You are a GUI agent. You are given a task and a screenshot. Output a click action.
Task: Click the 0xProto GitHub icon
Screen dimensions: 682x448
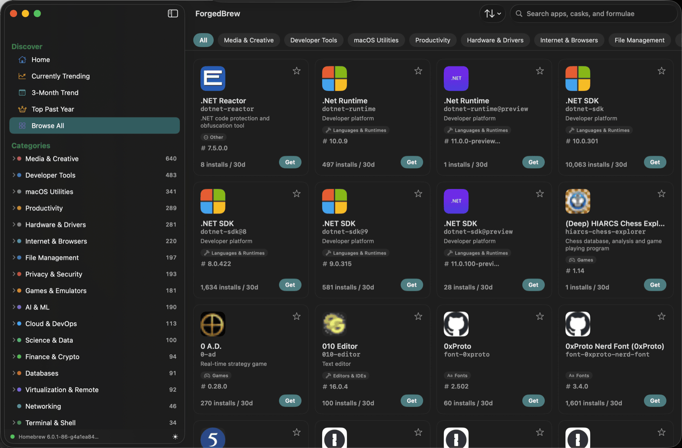click(456, 324)
